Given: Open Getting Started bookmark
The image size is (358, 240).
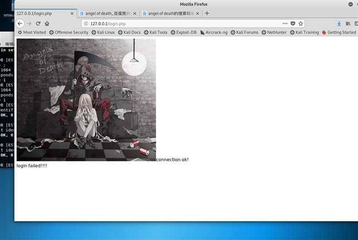Looking at the screenshot, I should (x=339, y=32).
